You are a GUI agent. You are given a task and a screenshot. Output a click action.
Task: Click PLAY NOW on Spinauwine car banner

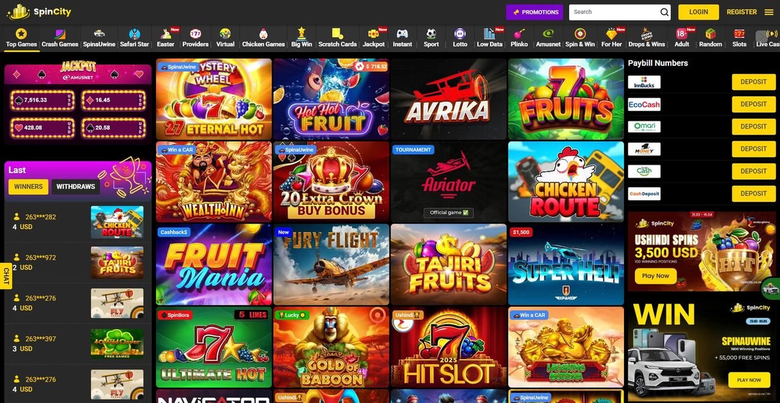click(749, 380)
